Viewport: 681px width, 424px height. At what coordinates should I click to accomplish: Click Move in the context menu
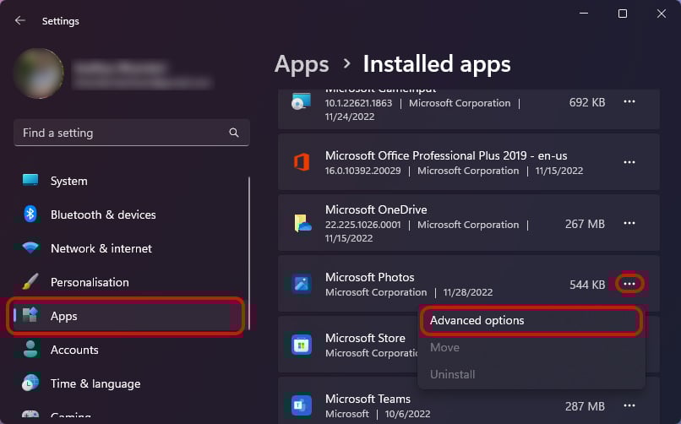(x=531, y=348)
